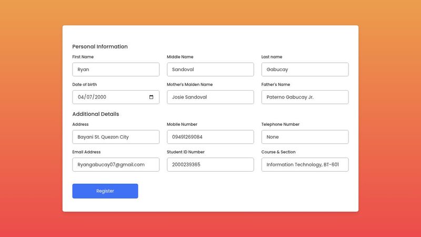The width and height of the screenshot is (421, 237).
Task: Click the Student ID Number field
Action: click(x=210, y=164)
